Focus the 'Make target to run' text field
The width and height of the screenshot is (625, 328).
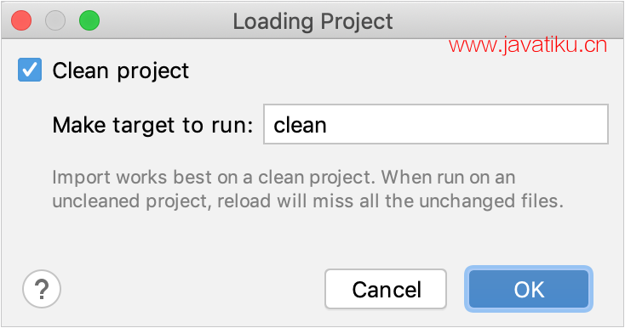click(436, 124)
